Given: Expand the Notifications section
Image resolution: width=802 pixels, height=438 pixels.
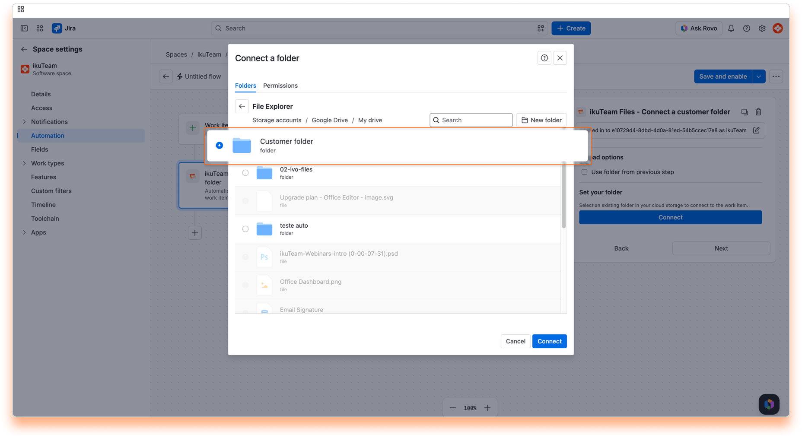Looking at the screenshot, I should (24, 122).
